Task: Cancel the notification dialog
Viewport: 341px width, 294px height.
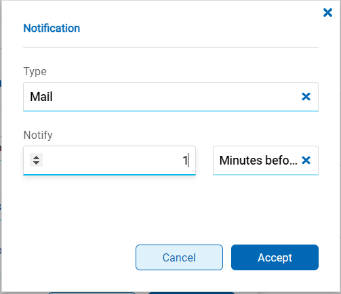Action: (179, 257)
